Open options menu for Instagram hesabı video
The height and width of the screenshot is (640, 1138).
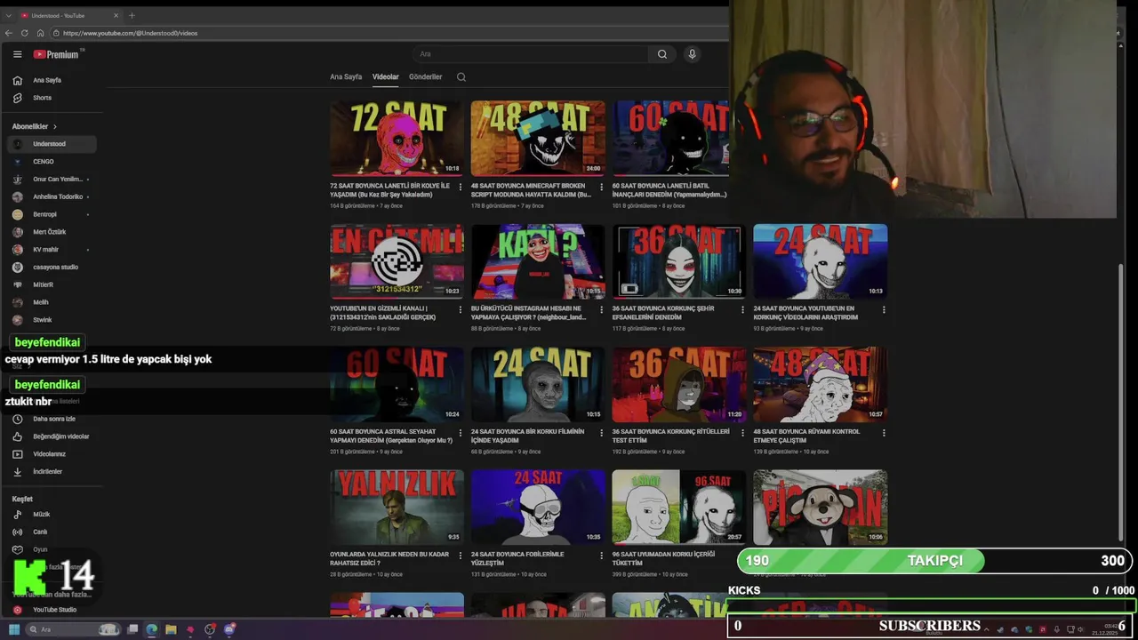tap(602, 309)
